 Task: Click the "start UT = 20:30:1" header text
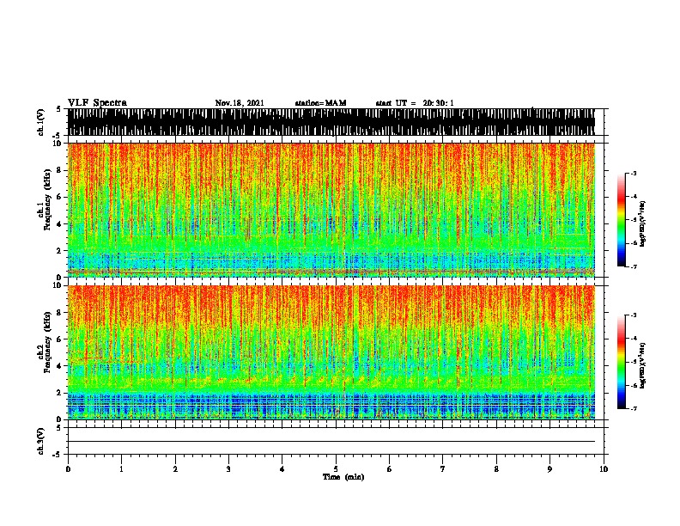[x=415, y=103]
